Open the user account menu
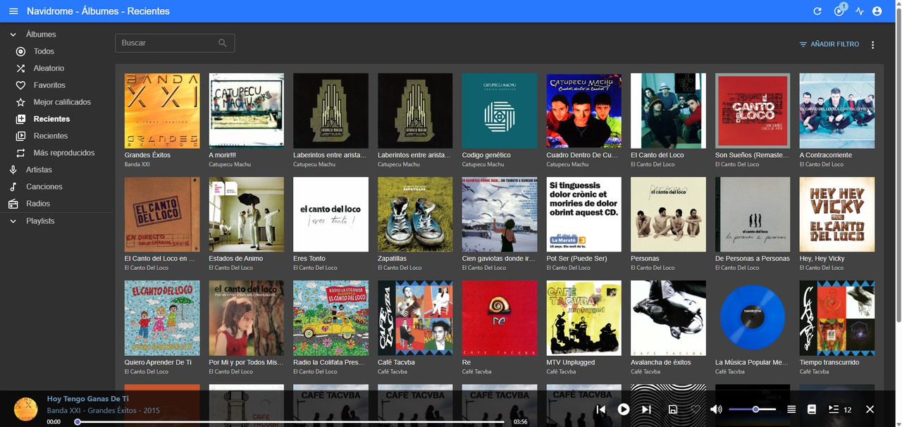The image size is (902, 427). click(x=877, y=11)
